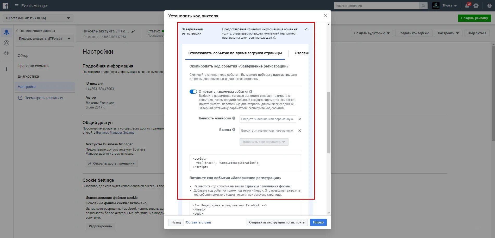This screenshot has height=238, width=495.
Task: Edit pixel name with pencil icon
Action: tap(133, 31)
